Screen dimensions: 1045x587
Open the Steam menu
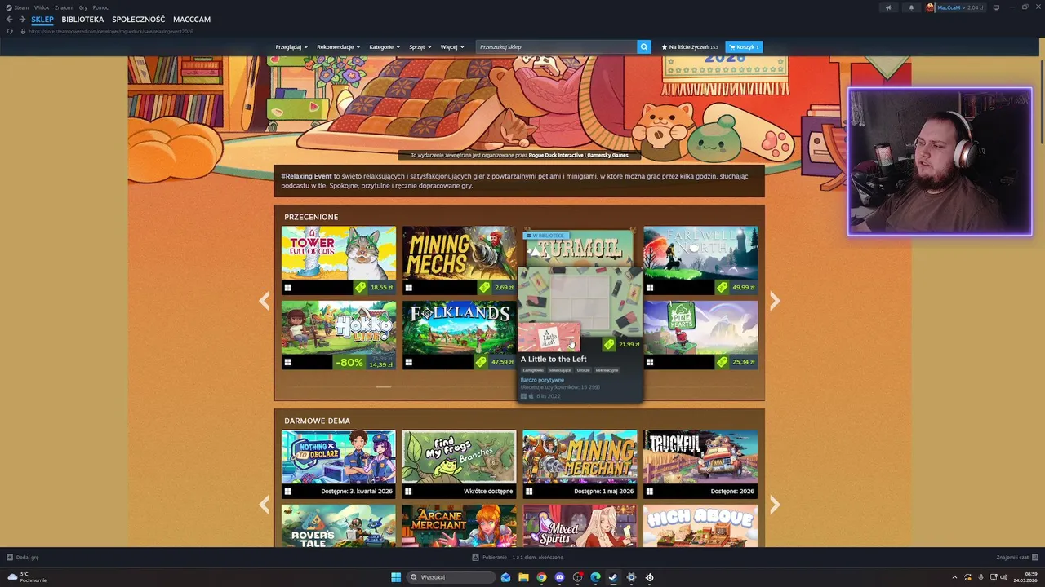[x=21, y=7]
